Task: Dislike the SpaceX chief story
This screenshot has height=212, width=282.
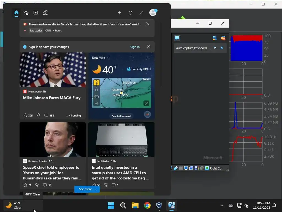Action: [x=37, y=185]
